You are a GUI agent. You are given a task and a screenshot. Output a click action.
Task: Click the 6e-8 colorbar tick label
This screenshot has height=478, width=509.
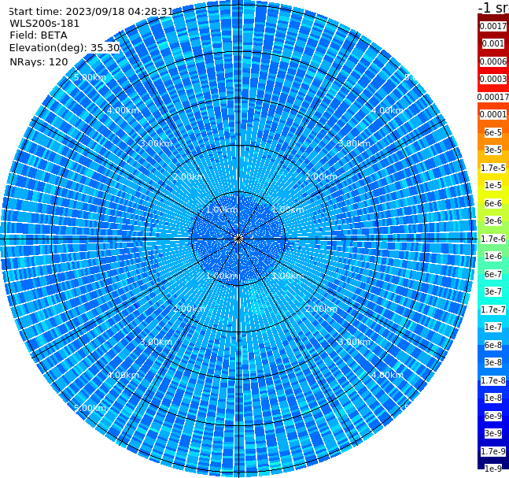[x=493, y=345]
